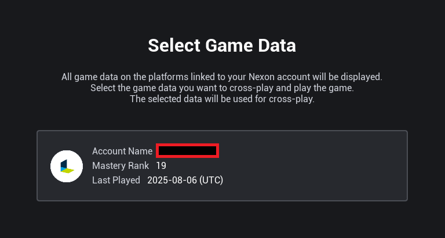Click the '(UTC)' timezone text

(x=211, y=180)
